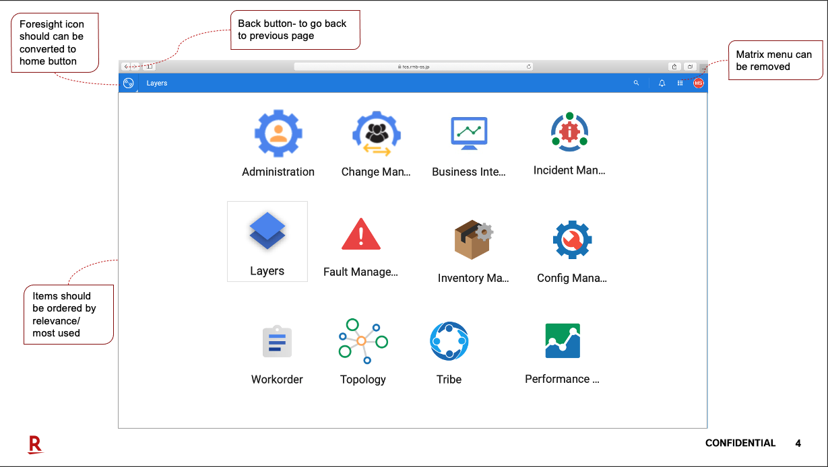
Task: Open the matrix grid apps menu
Action: click(680, 83)
